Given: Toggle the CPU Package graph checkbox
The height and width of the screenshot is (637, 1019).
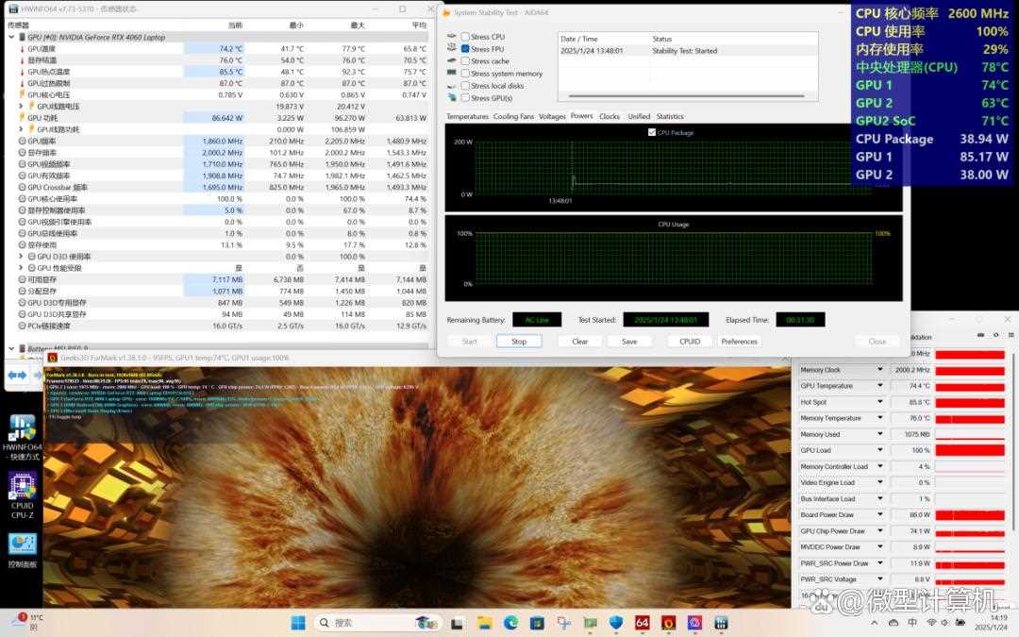Looking at the screenshot, I should 652,133.
